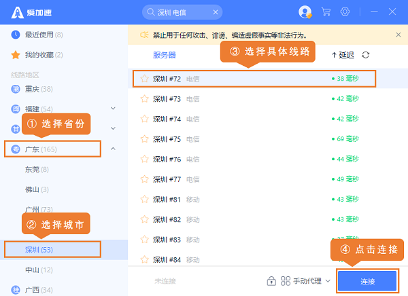Clear the search box with the X
This screenshot has height=296, width=408.
(x=216, y=12)
